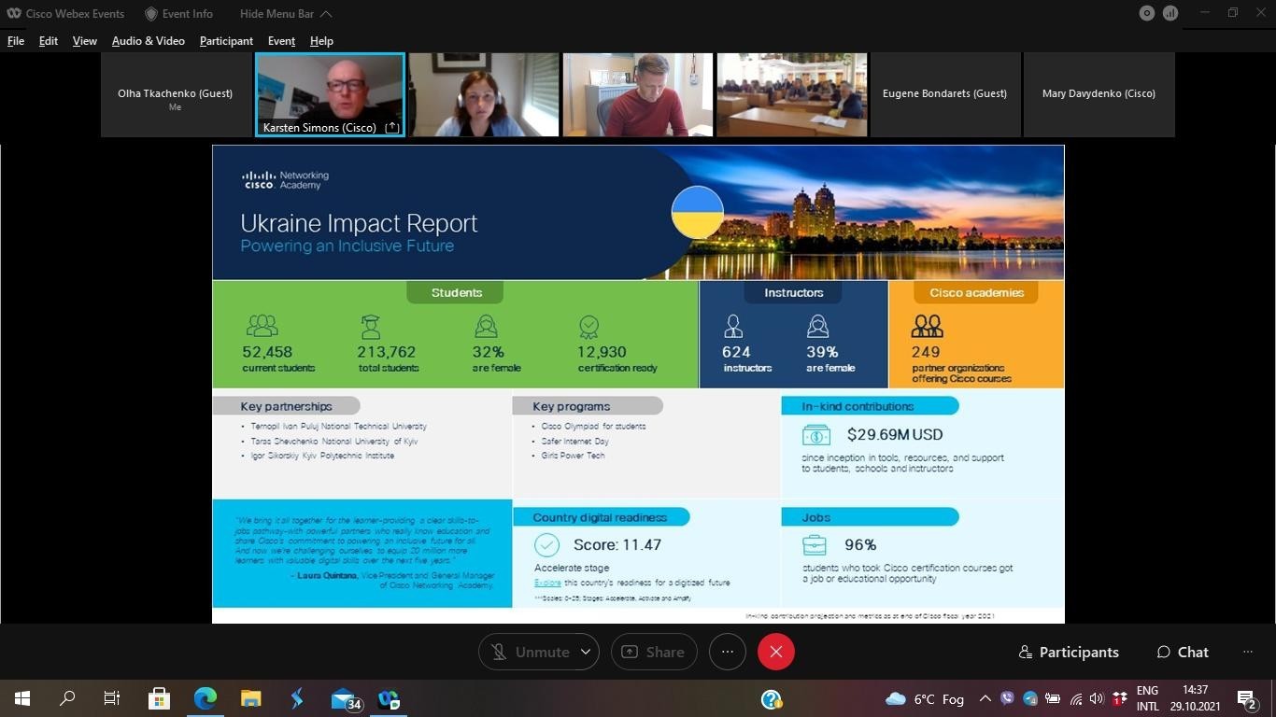Screen dimensions: 1276x717
Task: Open the blue lightning app on taskbar
Action: (296, 698)
